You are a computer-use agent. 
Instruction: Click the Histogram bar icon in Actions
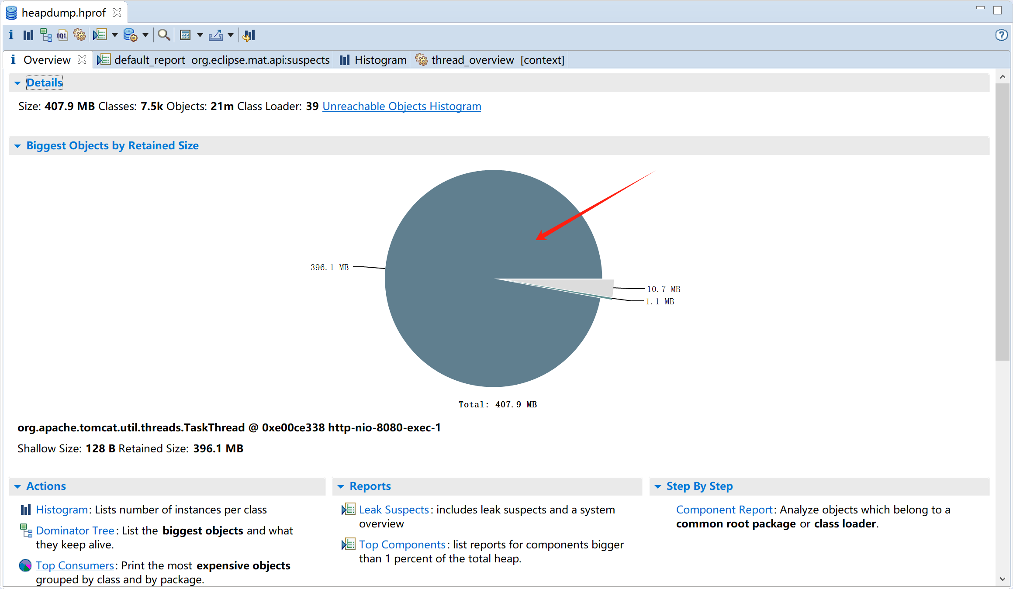point(25,510)
